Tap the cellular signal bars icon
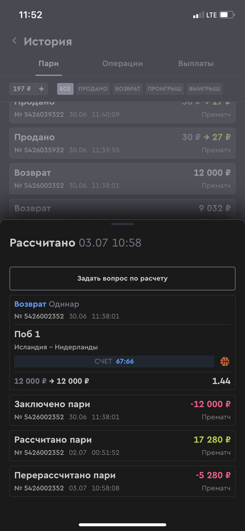245x531 pixels. [198, 15]
